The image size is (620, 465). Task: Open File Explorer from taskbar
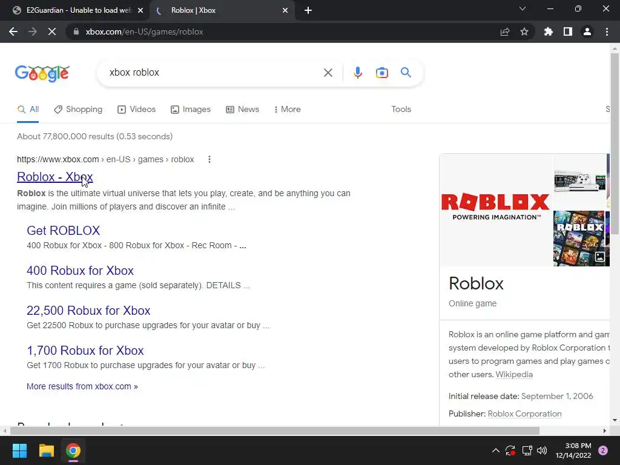pyautogui.click(x=46, y=450)
